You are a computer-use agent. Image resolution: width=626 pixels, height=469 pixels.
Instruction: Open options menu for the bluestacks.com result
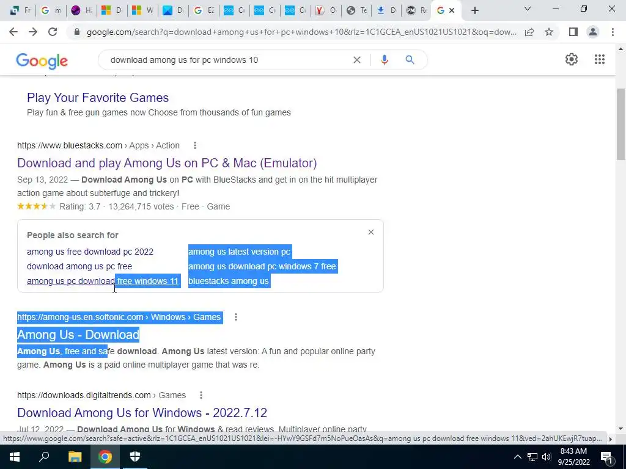pos(195,145)
